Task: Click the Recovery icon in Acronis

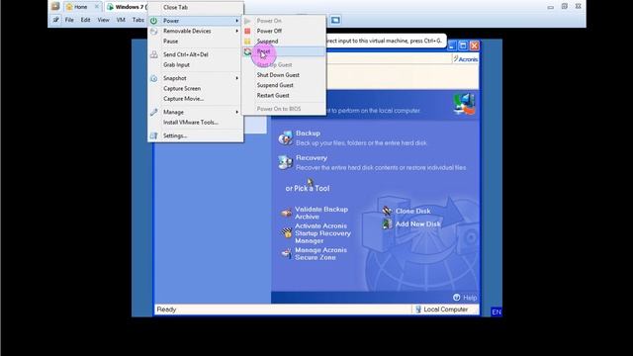Action: point(286,162)
